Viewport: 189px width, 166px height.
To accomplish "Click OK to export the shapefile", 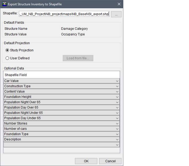I will pos(86,161).
